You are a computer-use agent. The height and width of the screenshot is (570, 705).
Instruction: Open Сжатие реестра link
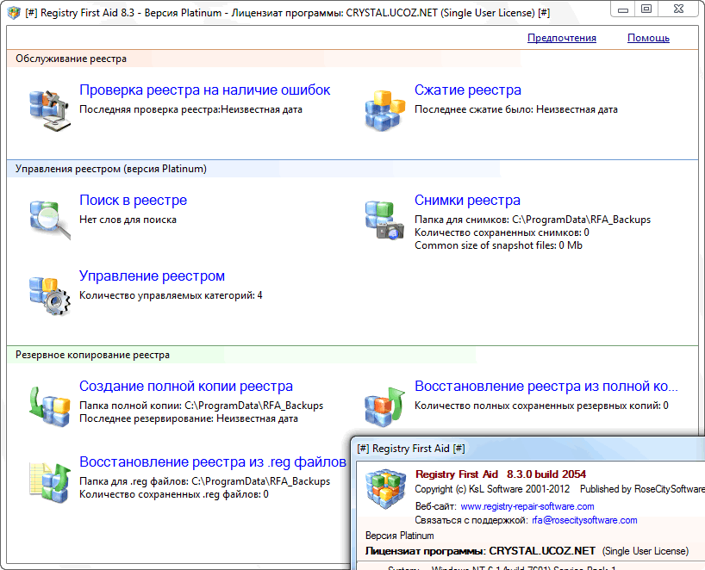pyautogui.click(x=468, y=90)
